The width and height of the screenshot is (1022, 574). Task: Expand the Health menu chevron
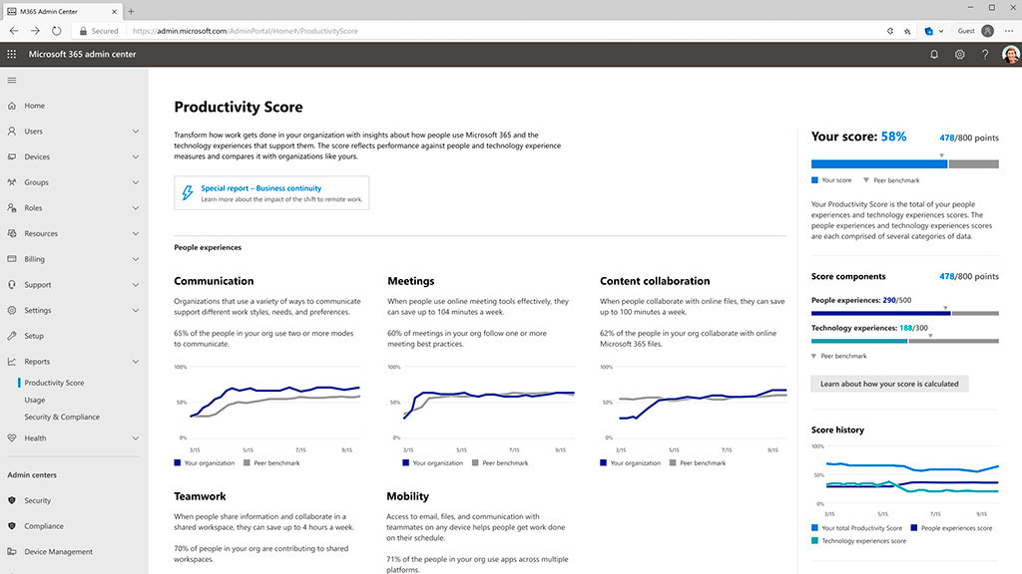point(136,438)
